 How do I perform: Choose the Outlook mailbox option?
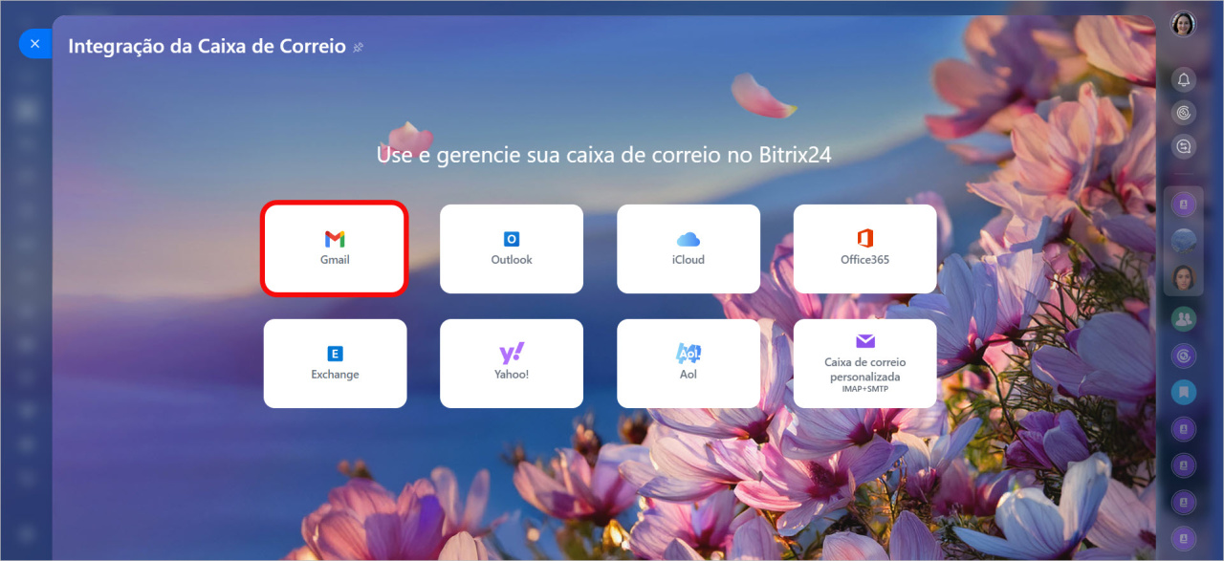click(512, 248)
